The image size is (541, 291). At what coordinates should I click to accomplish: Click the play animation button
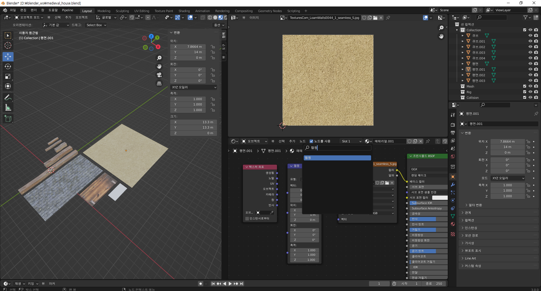tap(230, 284)
